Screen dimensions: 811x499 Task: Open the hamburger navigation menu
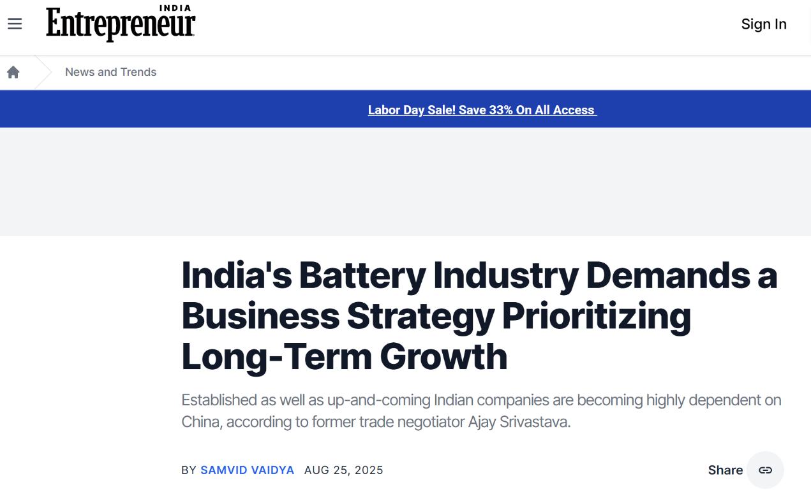click(x=15, y=24)
